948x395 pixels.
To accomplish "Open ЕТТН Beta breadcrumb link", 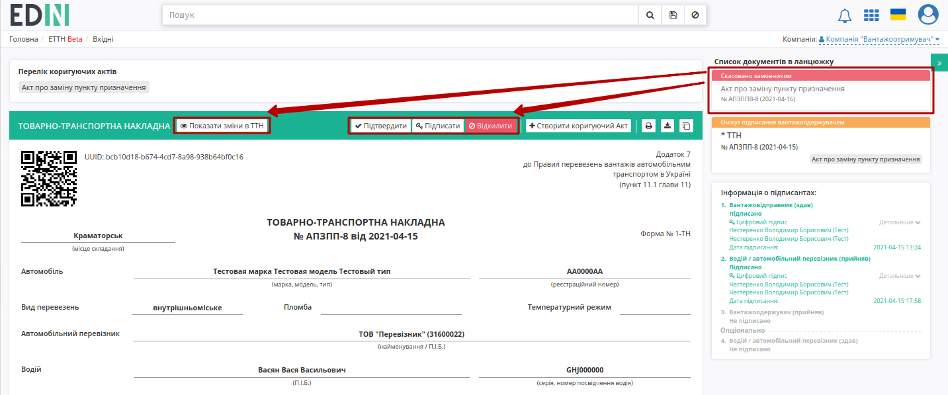I will (65, 39).
